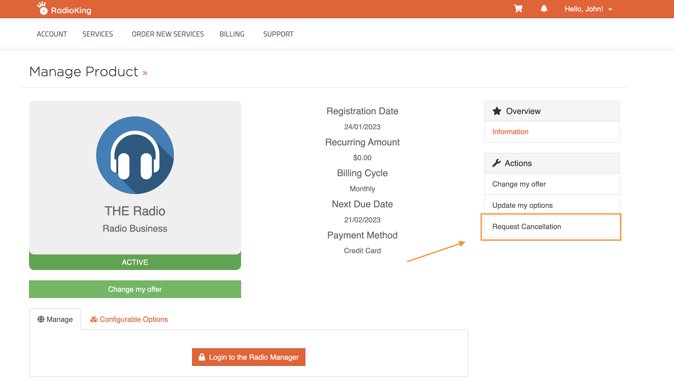Viewport: 674px width, 383px height.
Task: Click the Next Due Date label
Action: click(x=362, y=204)
